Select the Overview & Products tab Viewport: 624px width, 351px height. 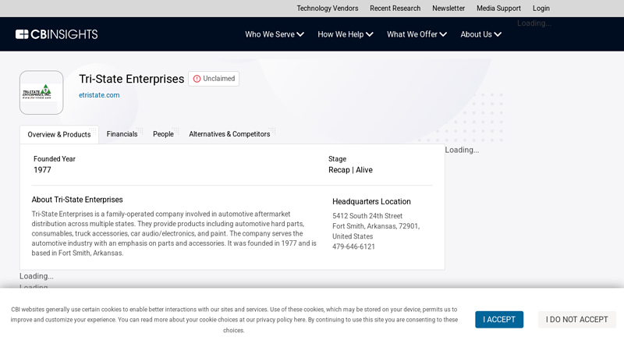tap(59, 135)
